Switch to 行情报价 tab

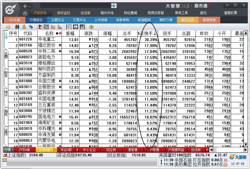pyautogui.click(x=36, y=20)
